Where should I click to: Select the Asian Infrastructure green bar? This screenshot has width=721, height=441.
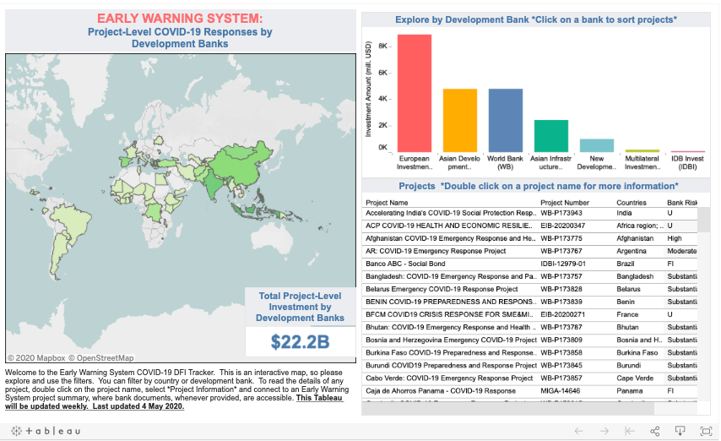click(550, 136)
